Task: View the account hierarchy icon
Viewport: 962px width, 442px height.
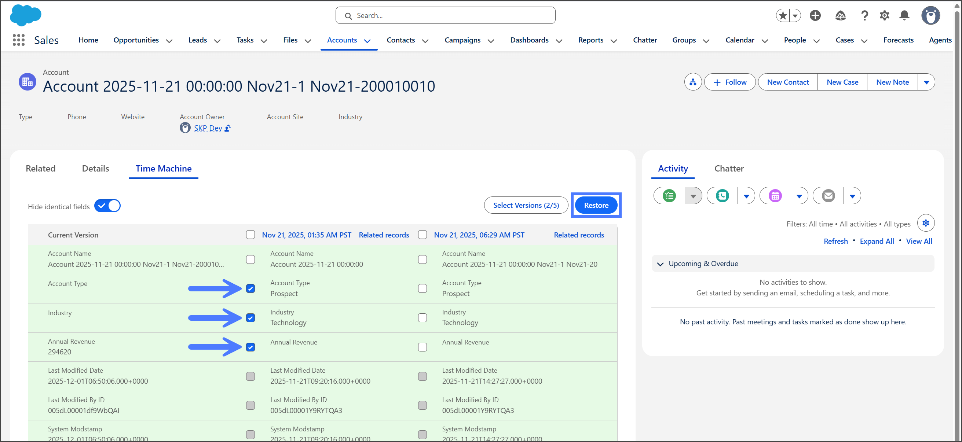Action: click(x=693, y=82)
